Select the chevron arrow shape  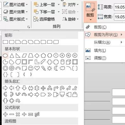tap(50, 95)
